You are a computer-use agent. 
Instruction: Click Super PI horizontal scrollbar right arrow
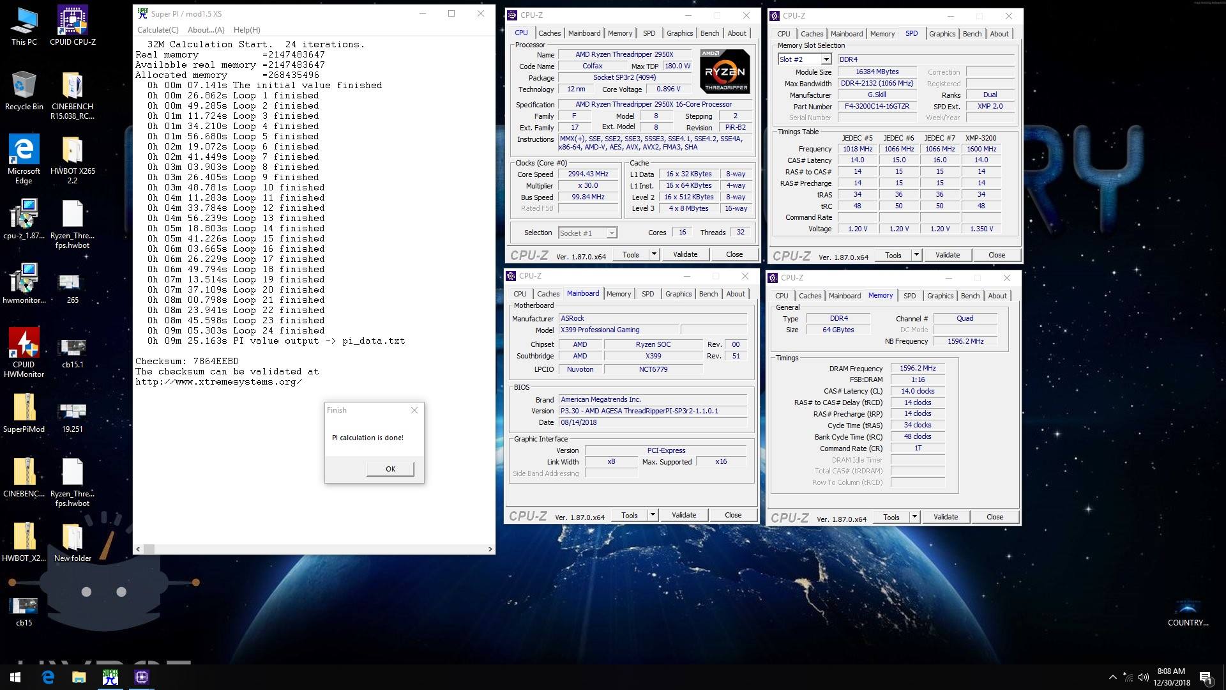(490, 549)
